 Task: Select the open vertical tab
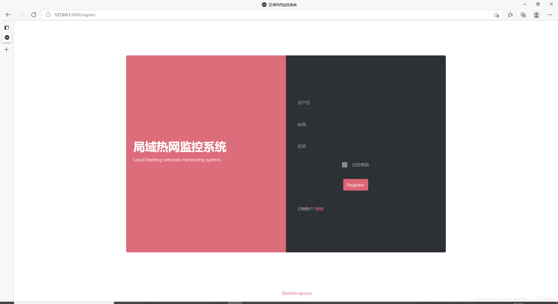(7, 37)
